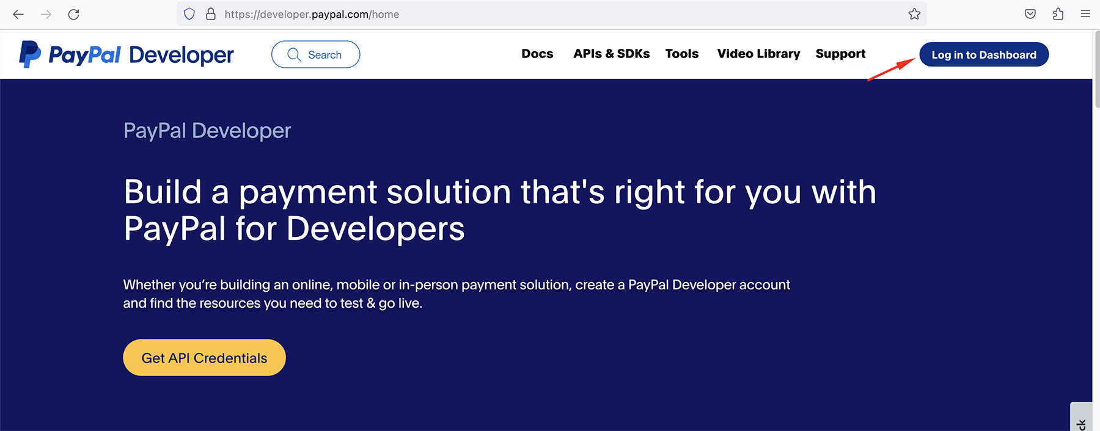The height and width of the screenshot is (431, 1100).
Task: Click Get API Credentials button
Action: click(204, 358)
